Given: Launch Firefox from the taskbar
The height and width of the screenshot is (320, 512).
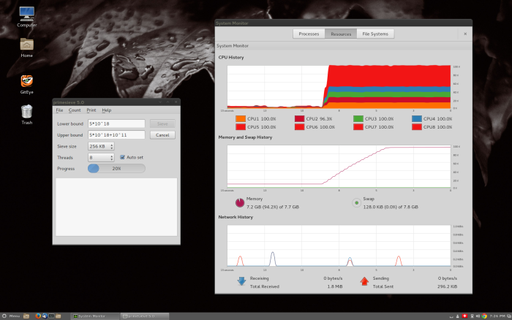Looking at the screenshot, I should point(38,316).
